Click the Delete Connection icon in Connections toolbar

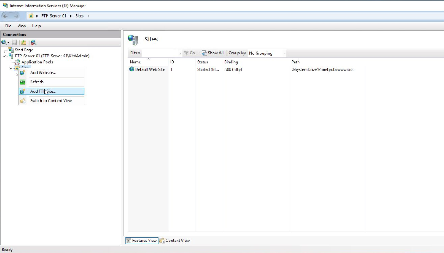pyautogui.click(x=33, y=42)
